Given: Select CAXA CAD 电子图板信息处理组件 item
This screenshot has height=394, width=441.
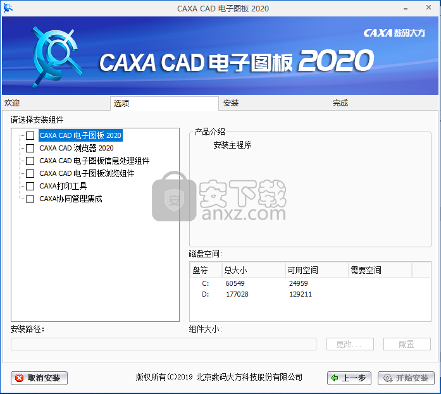Looking at the screenshot, I should point(94,161).
